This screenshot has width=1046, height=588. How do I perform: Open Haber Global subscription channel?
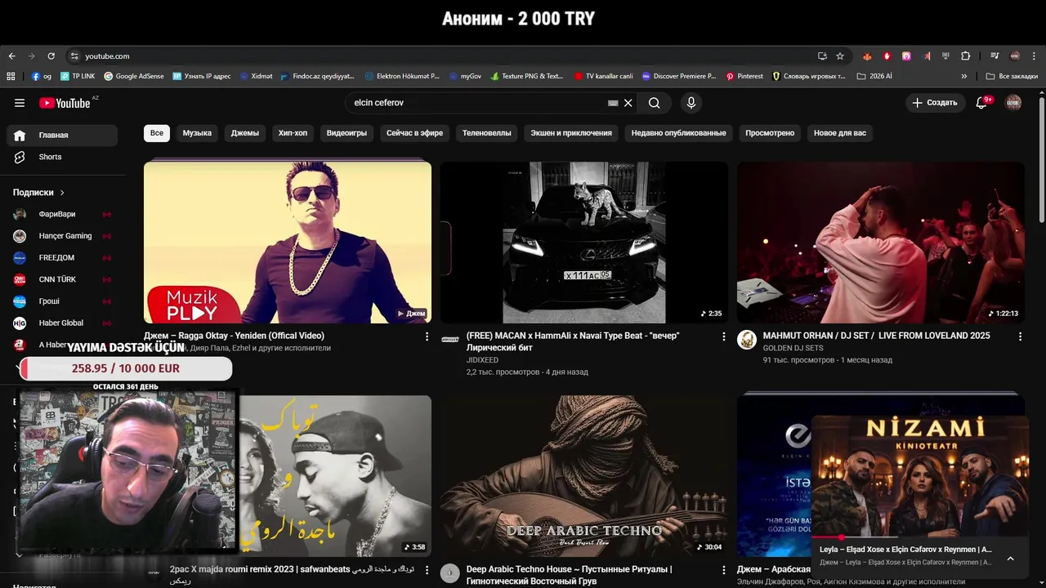pyautogui.click(x=62, y=323)
